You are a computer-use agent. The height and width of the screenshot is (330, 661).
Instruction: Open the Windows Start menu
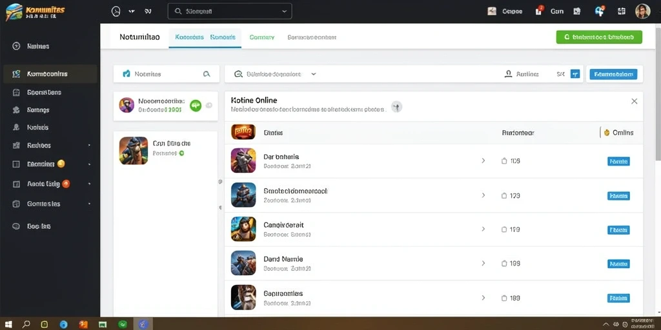pos(8,324)
